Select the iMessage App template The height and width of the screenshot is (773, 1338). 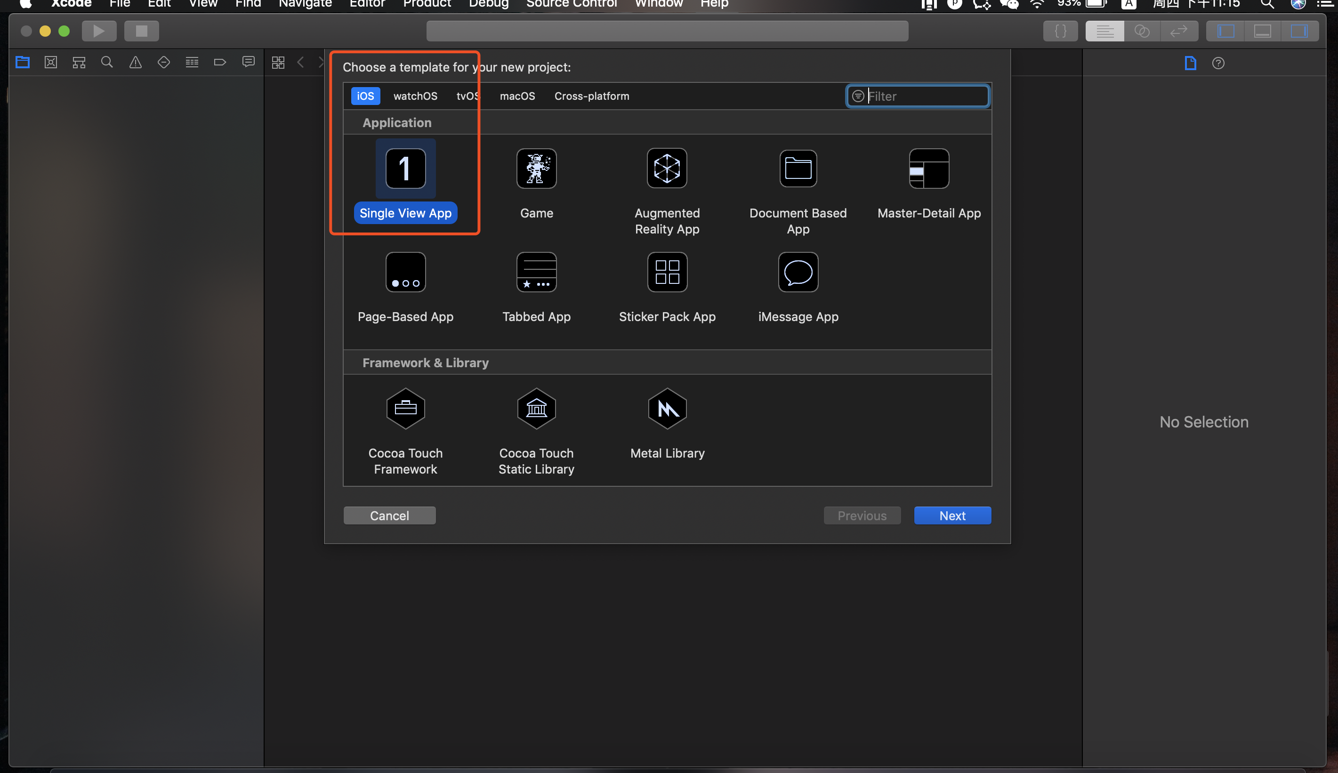pyautogui.click(x=798, y=287)
